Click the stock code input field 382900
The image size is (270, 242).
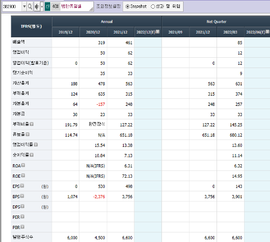[x=12, y=6]
